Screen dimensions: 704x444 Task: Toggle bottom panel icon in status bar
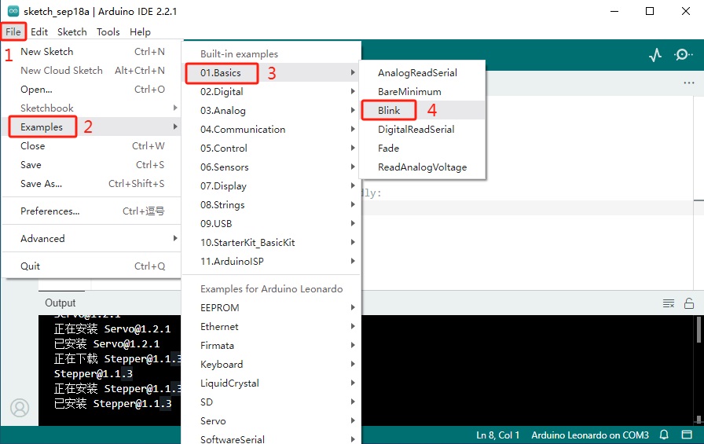tap(687, 435)
